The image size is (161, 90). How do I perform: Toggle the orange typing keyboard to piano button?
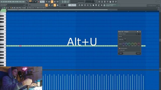click(46, 5)
